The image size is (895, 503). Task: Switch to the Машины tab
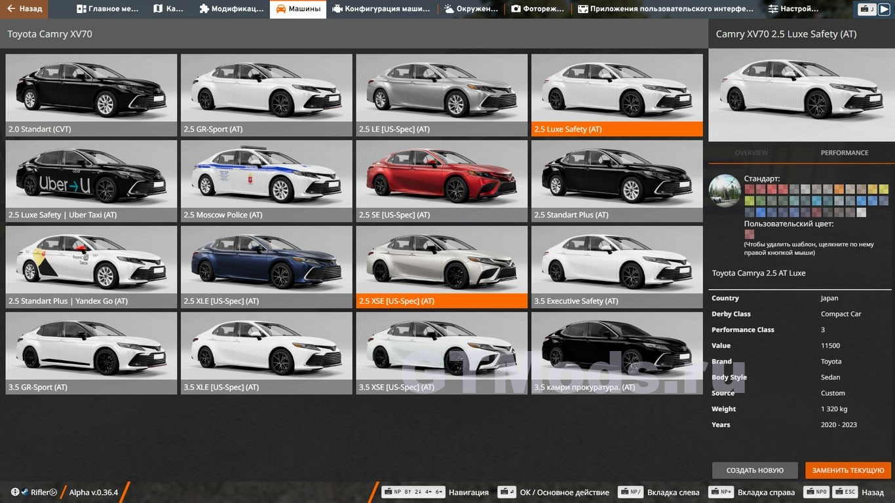click(298, 9)
